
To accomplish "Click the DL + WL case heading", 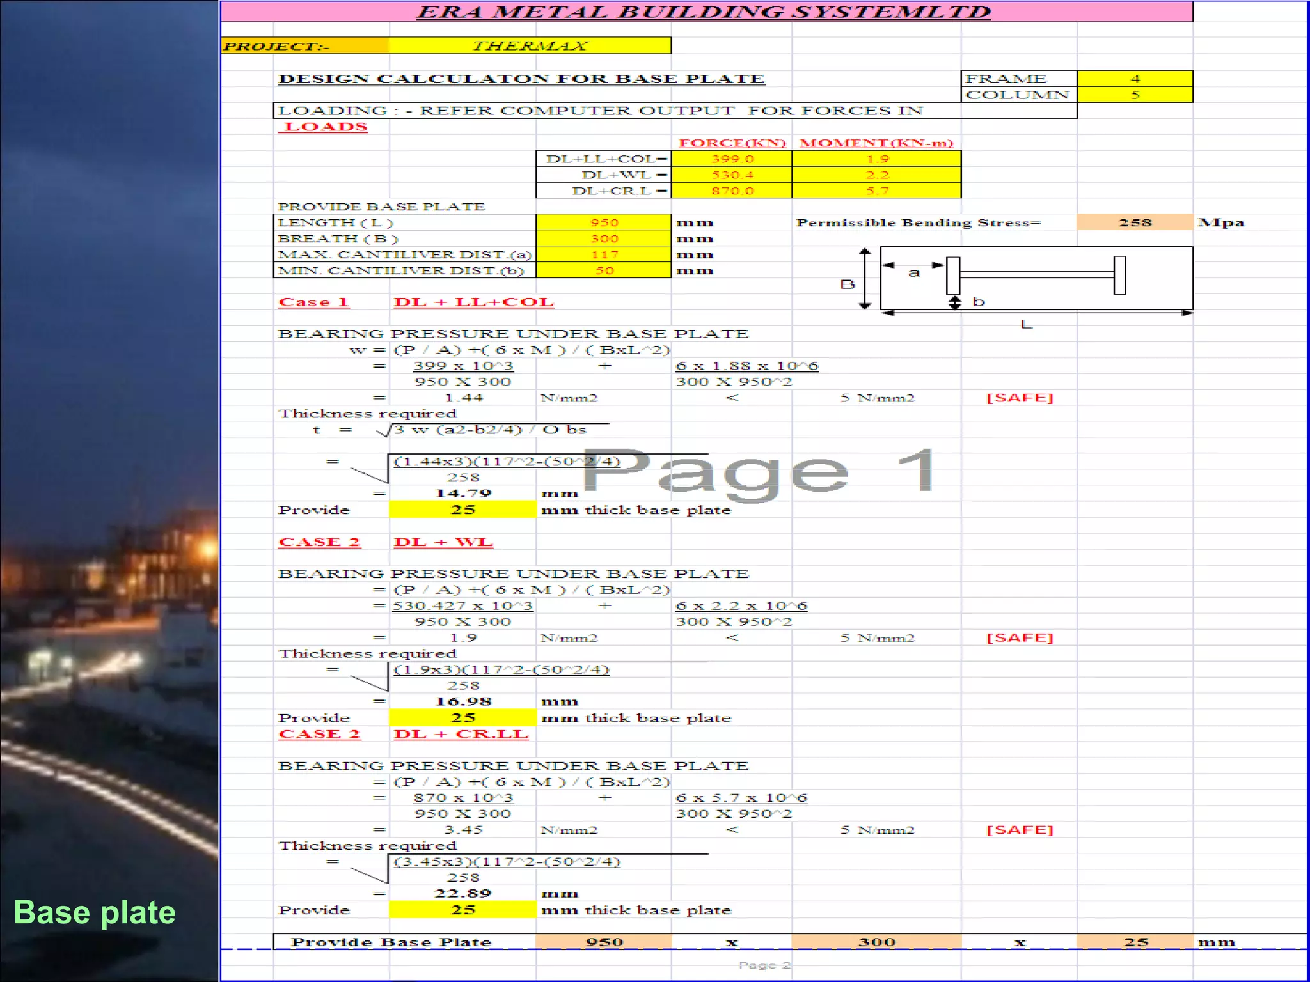I will [x=443, y=542].
